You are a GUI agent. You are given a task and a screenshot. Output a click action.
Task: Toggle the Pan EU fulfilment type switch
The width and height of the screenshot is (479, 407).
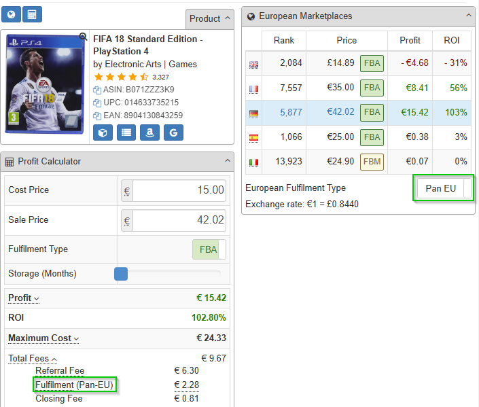pyautogui.click(x=444, y=188)
